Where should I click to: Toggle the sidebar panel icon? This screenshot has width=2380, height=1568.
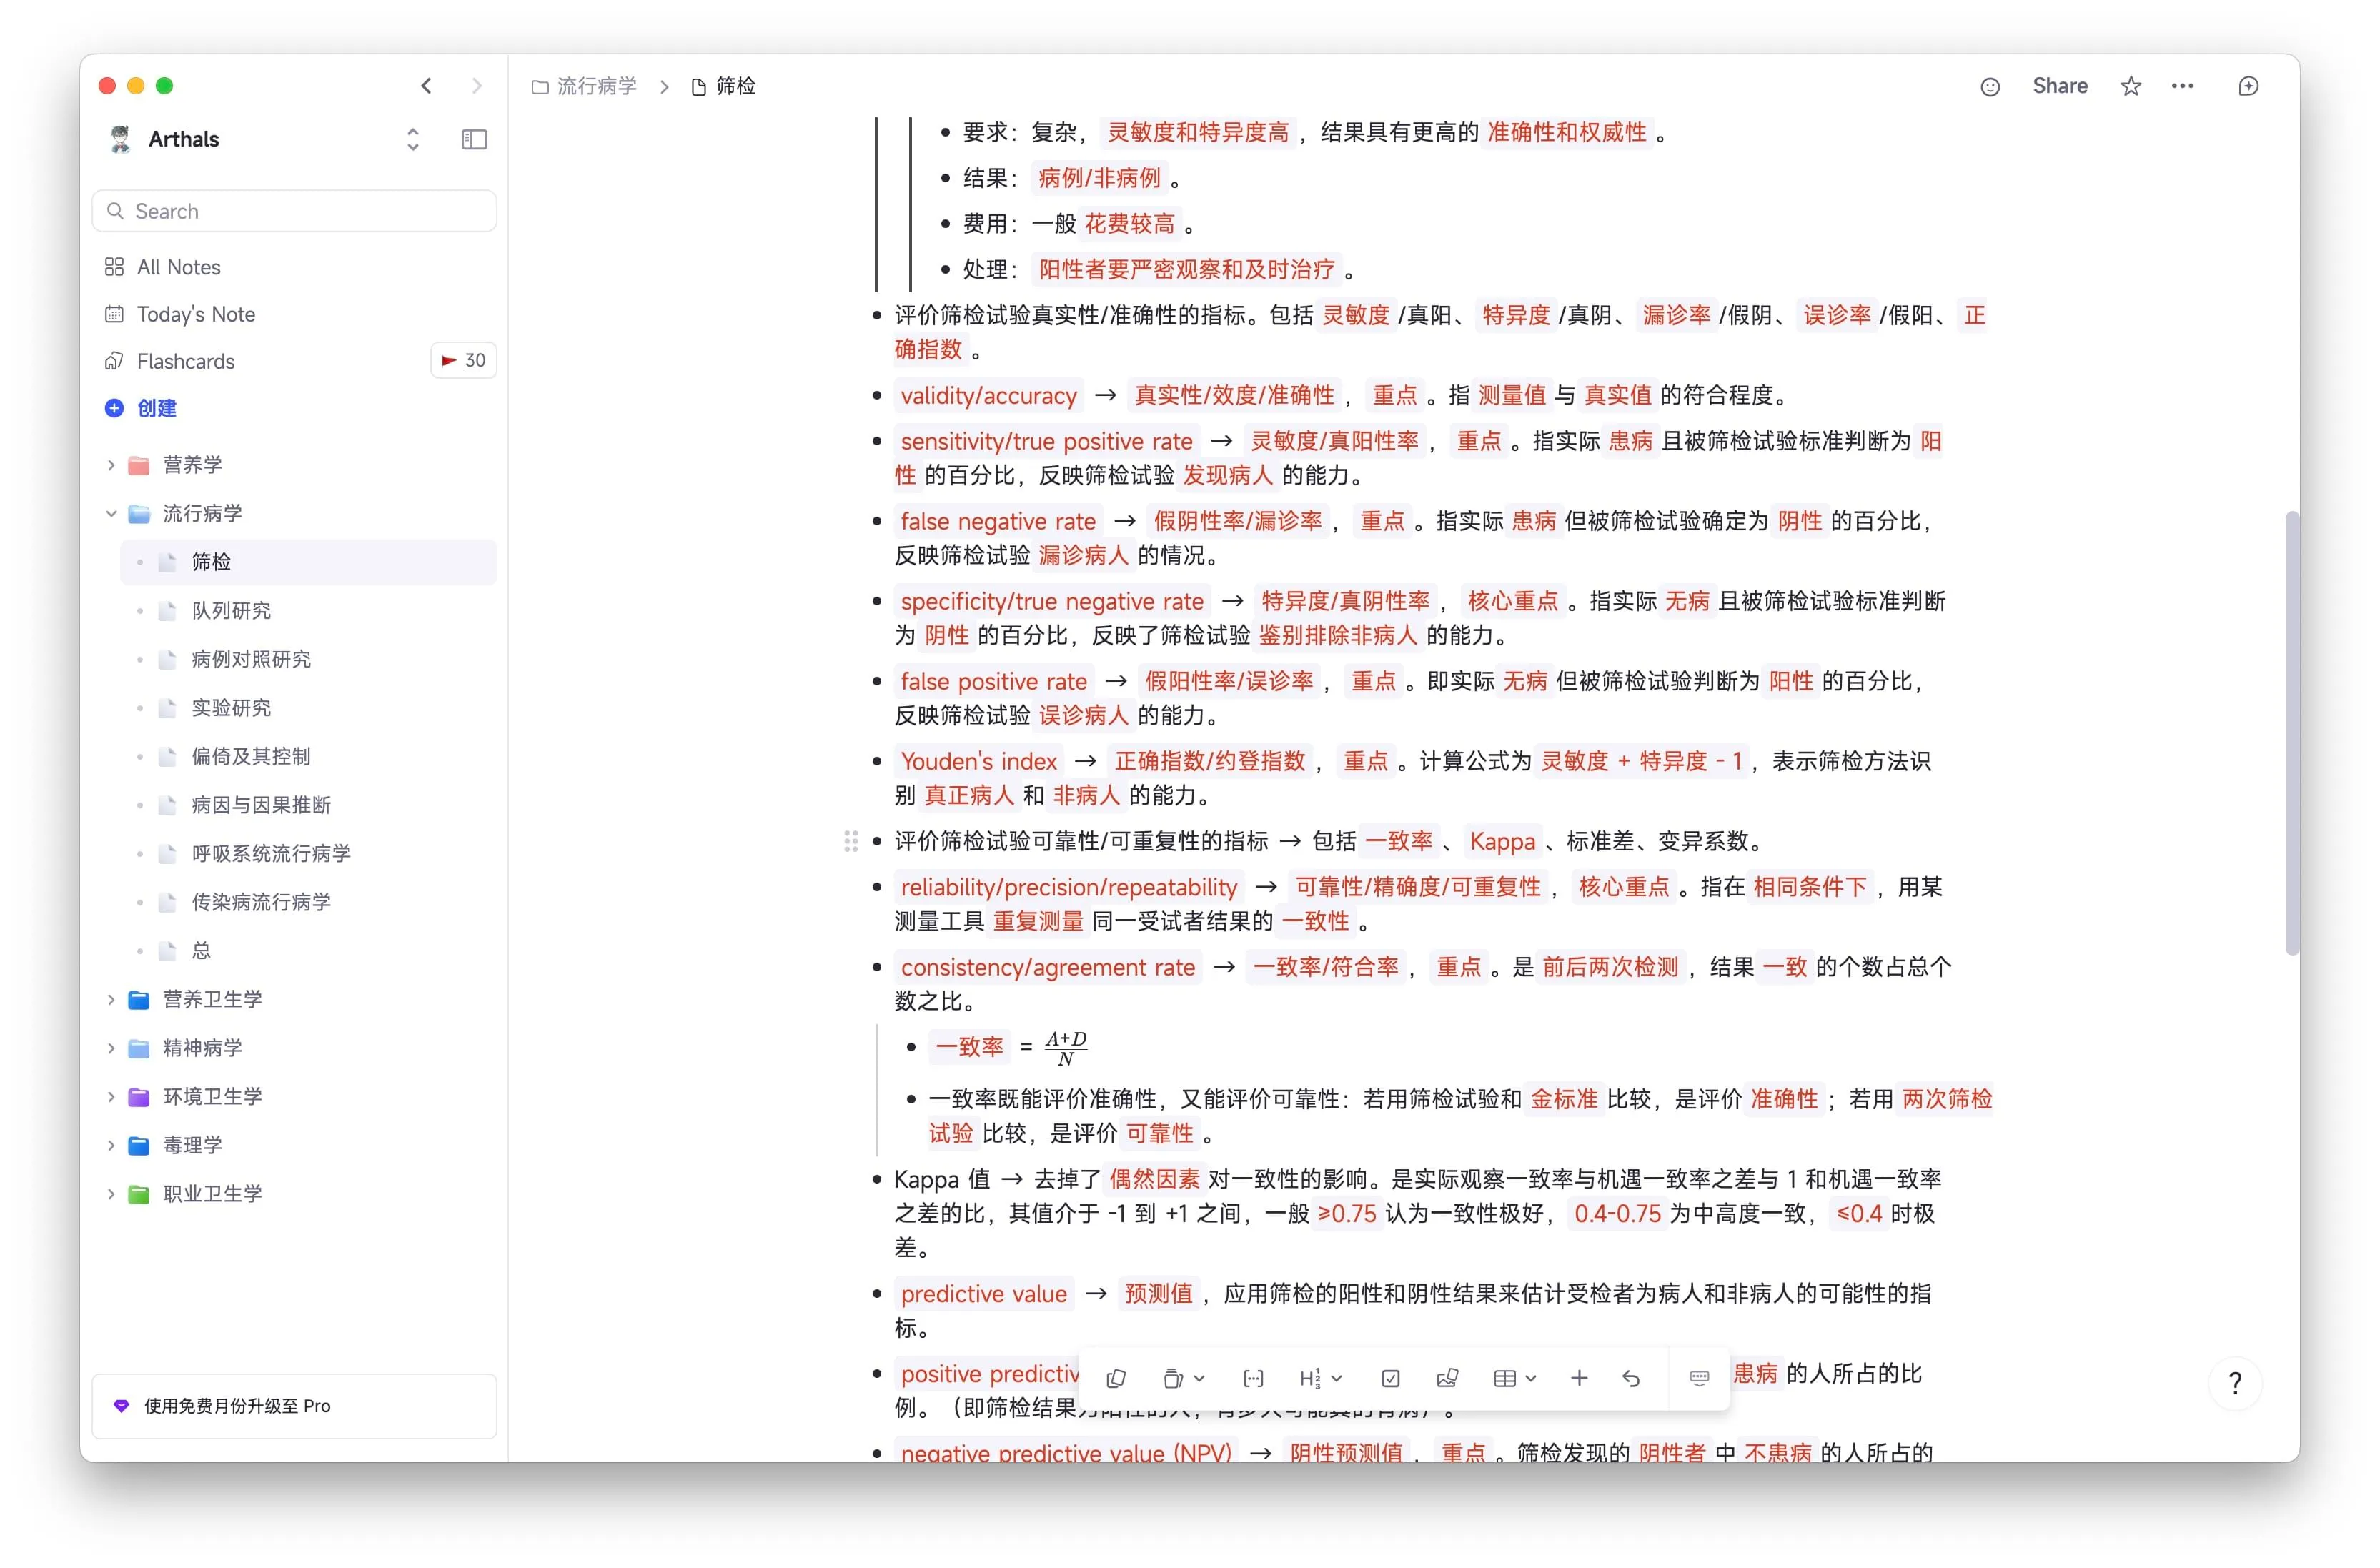(474, 139)
